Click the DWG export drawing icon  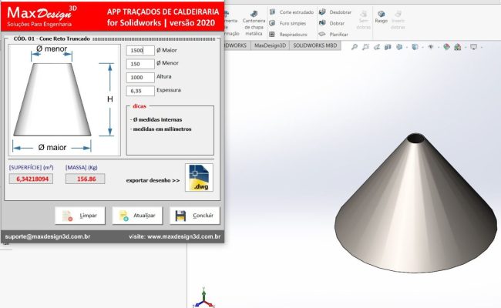pos(199,178)
